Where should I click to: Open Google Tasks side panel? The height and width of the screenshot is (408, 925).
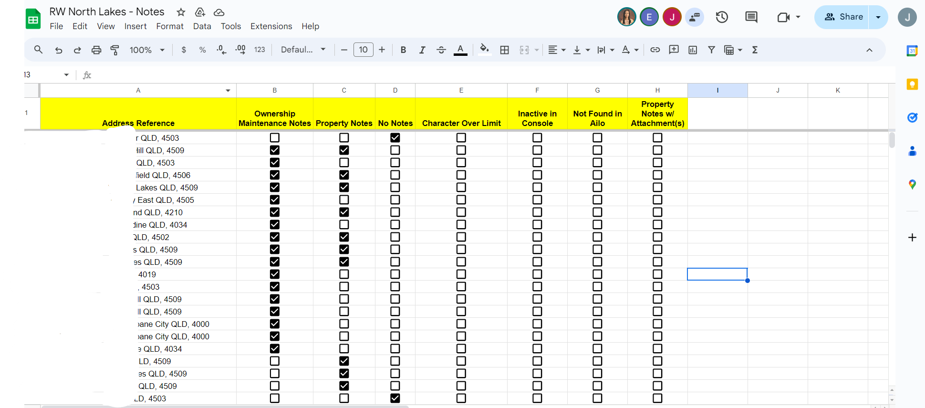click(x=912, y=117)
